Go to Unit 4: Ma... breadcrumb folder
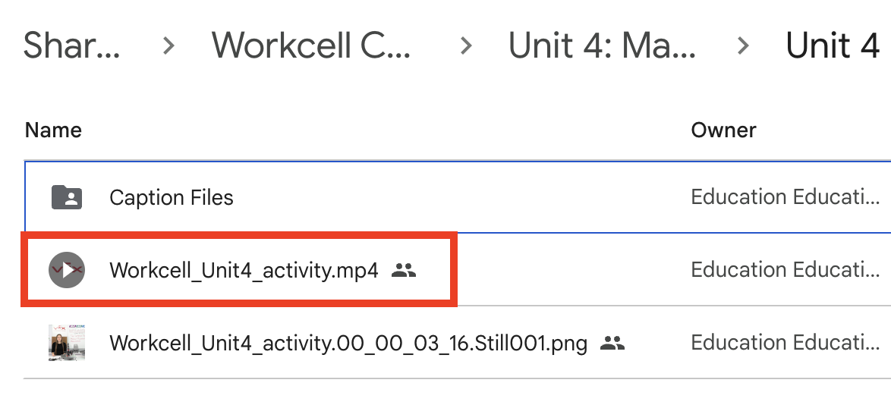Screen dimensions: 891x405 (602, 46)
